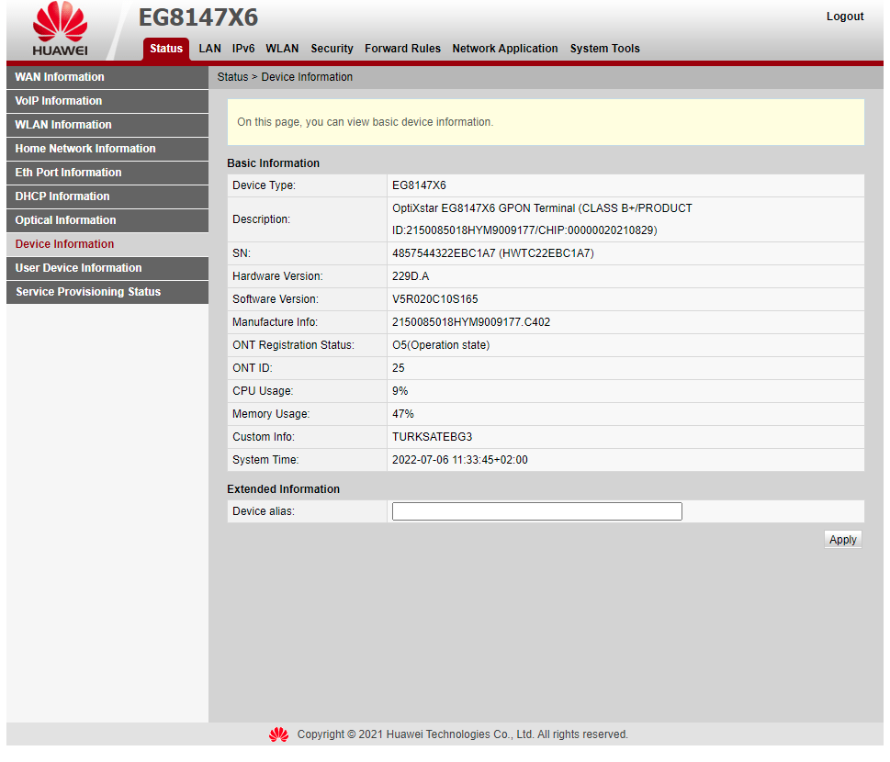
Task: Open the WLAN tab
Action: (282, 49)
